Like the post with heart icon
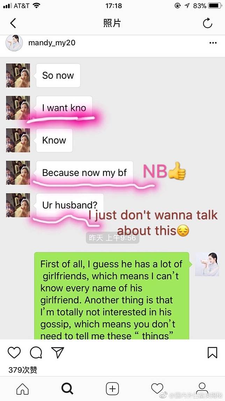Screen dimensions: 225x401 [14, 353]
